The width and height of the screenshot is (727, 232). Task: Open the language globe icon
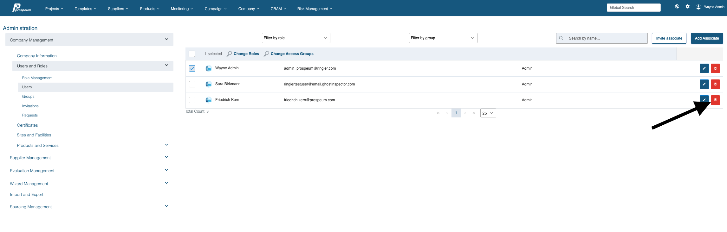677,6
